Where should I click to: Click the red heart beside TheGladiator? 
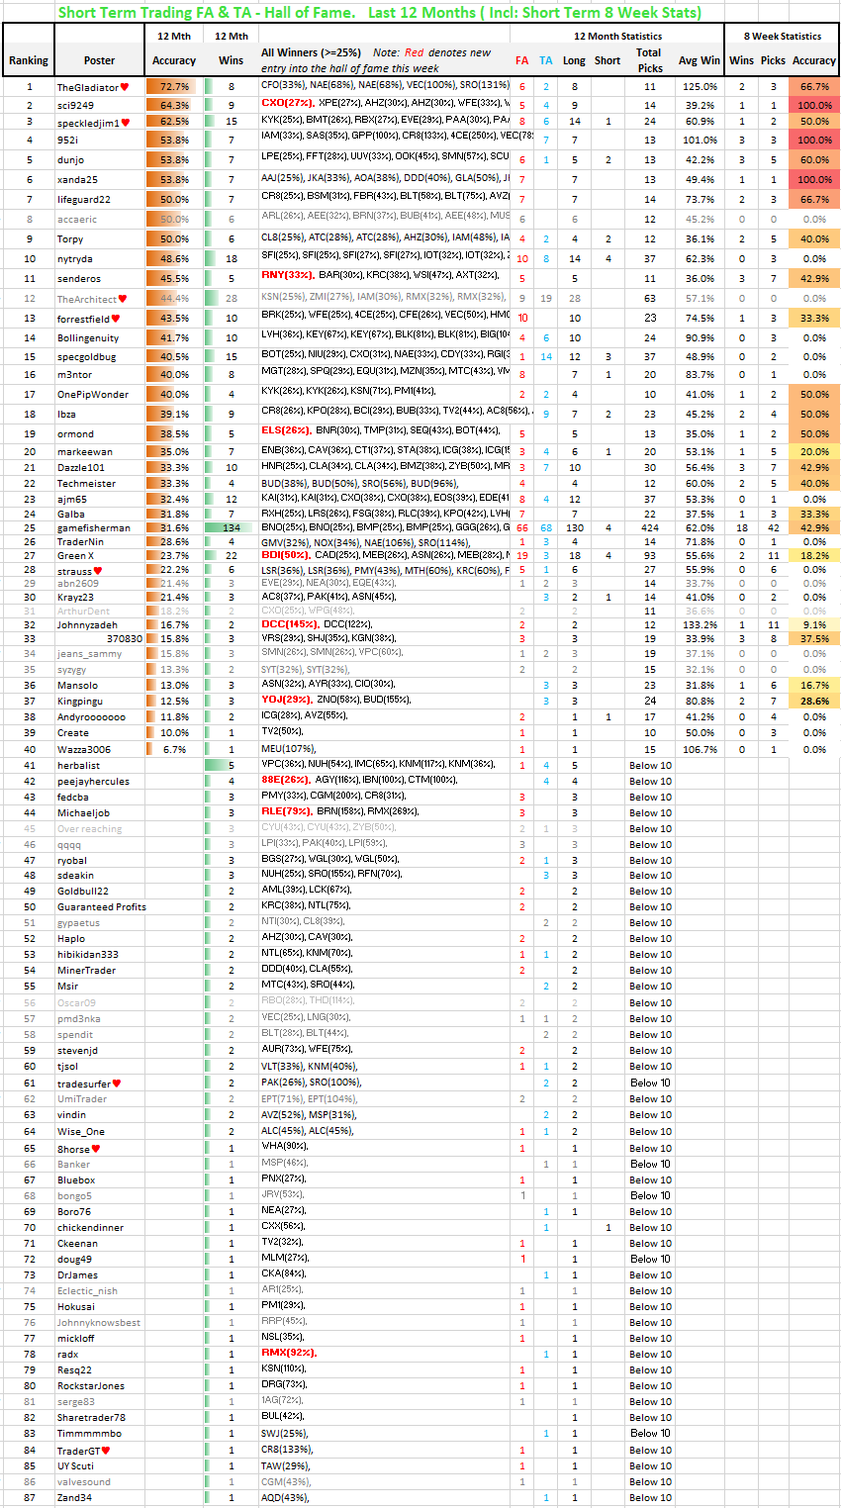[x=125, y=88]
